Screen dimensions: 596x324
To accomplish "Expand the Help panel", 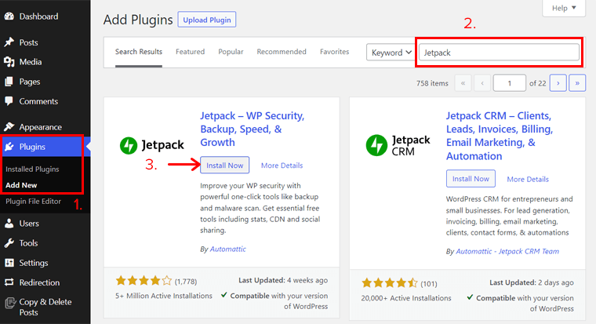I will [x=564, y=8].
